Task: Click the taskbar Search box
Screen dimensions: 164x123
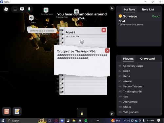Action: click(26, 121)
